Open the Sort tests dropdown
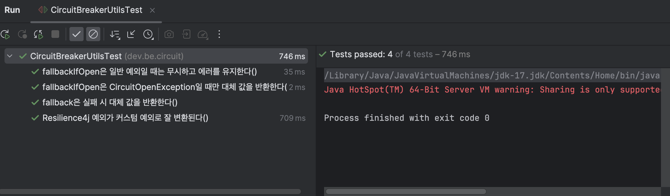Image resolution: width=670 pixels, height=196 pixels. point(115,34)
